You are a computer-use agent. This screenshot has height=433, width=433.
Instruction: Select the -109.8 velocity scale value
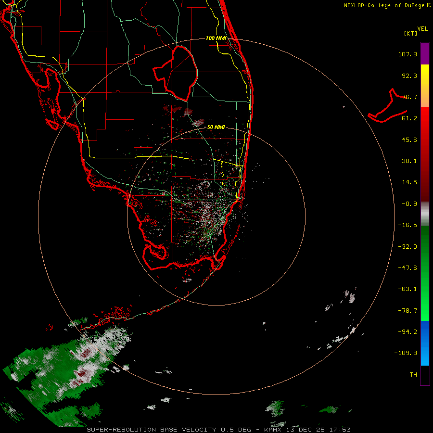point(406,353)
